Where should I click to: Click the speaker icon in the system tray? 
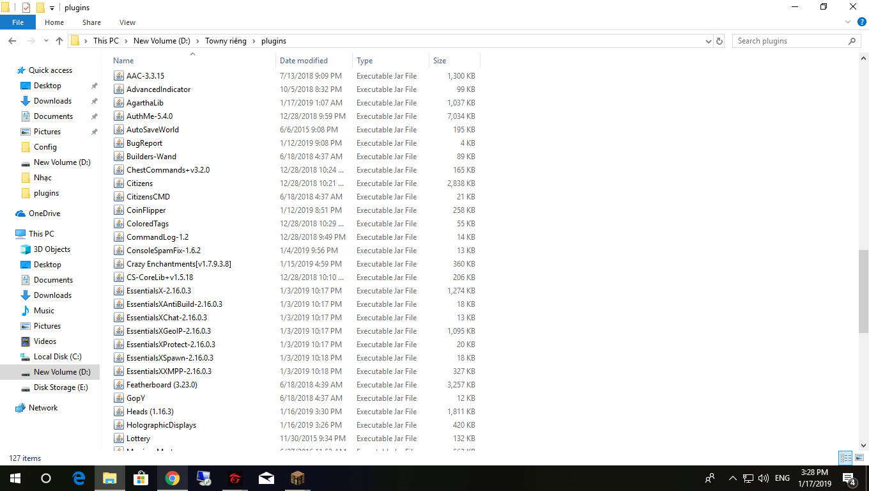(x=763, y=478)
